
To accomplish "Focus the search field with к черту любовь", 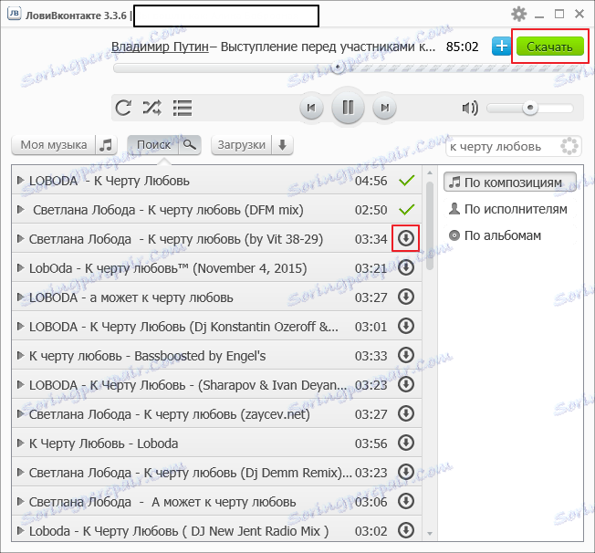I will pyautogui.click(x=514, y=147).
